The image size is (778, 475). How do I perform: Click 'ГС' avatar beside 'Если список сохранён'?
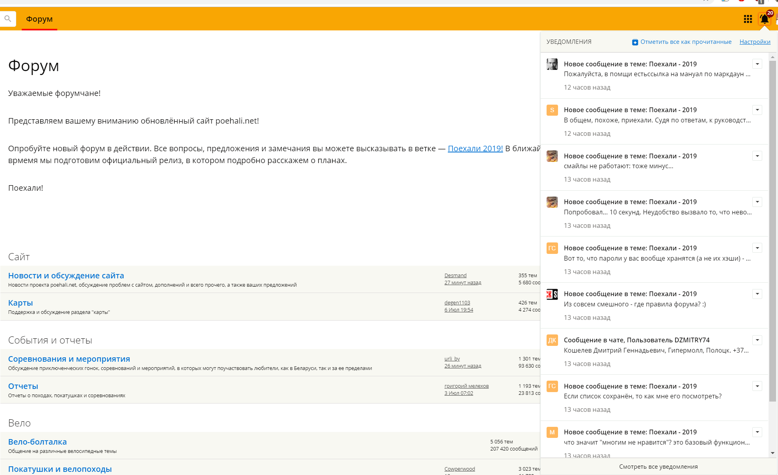(552, 386)
